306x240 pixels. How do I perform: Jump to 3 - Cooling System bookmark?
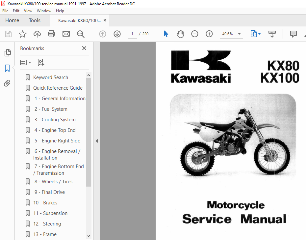[55, 120]
